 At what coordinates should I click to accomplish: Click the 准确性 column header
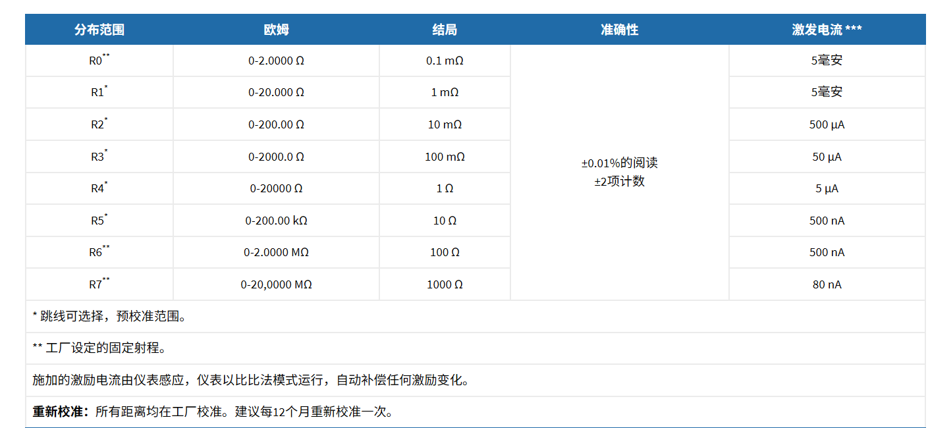[619, 30]
